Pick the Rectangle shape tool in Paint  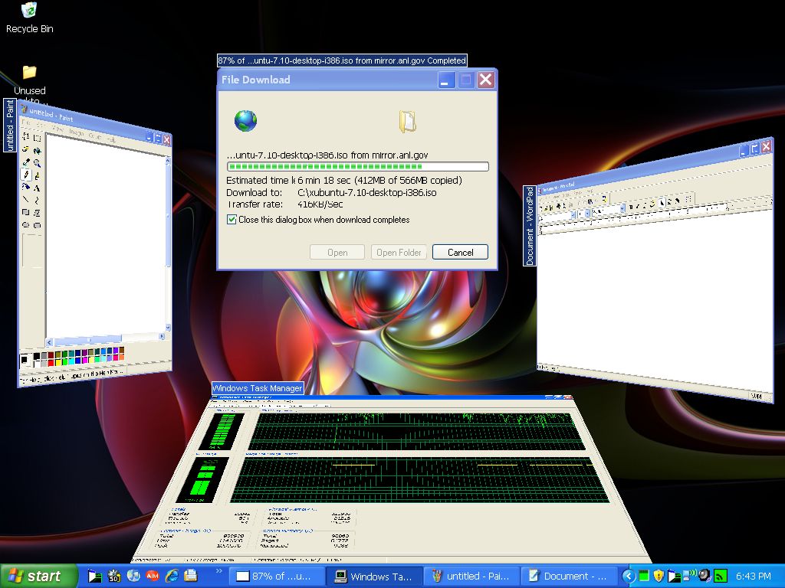tap(26, 212)
